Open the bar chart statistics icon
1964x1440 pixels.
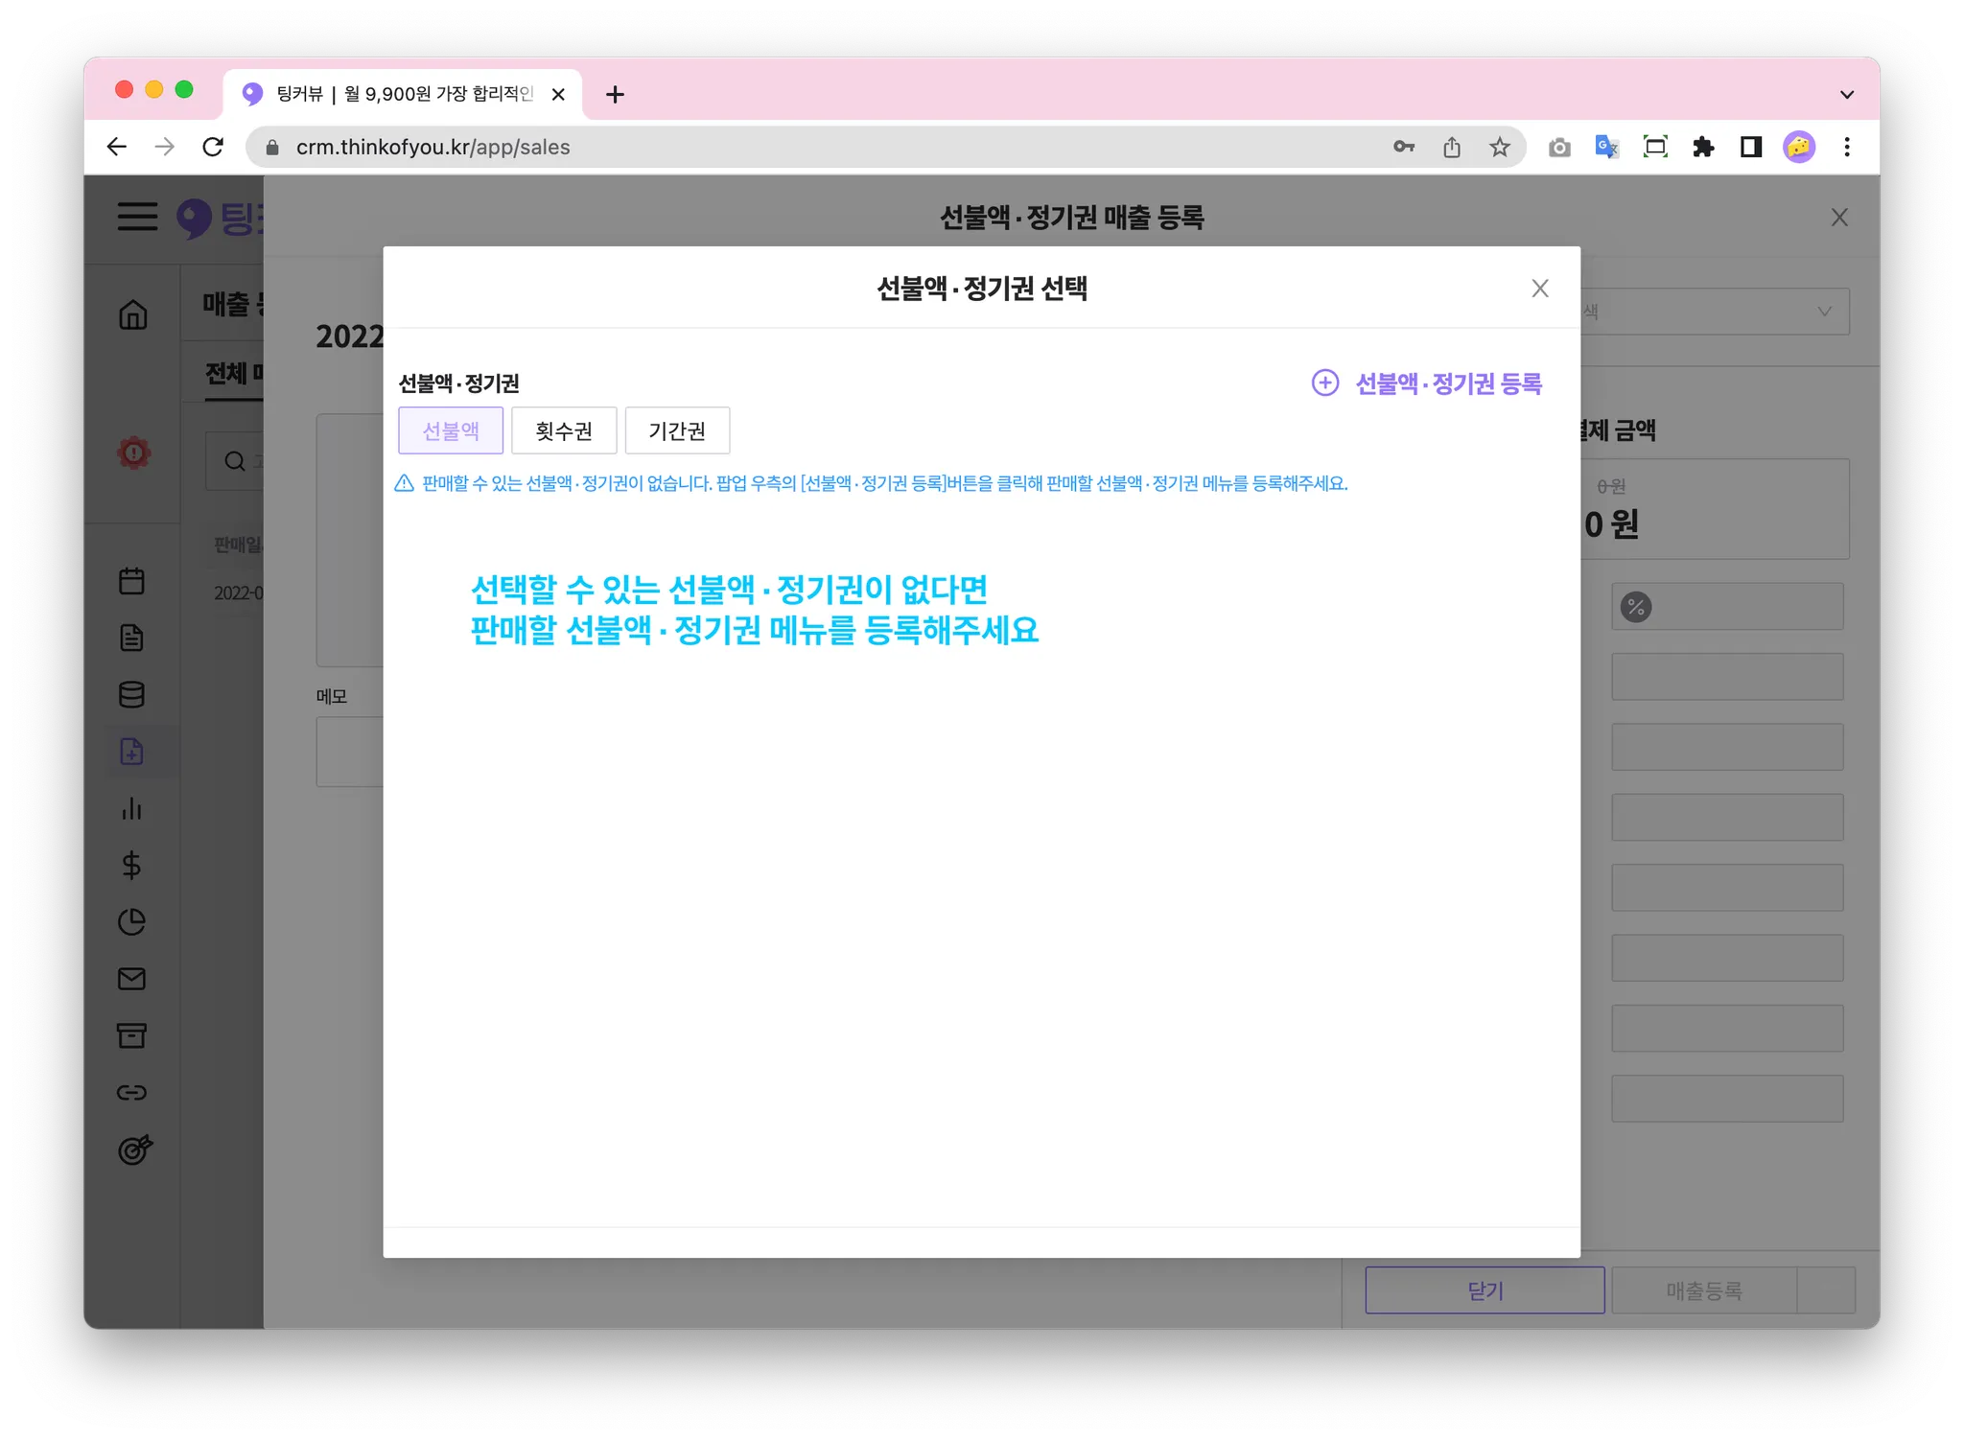pyautogui.click(x=132, y=809)
